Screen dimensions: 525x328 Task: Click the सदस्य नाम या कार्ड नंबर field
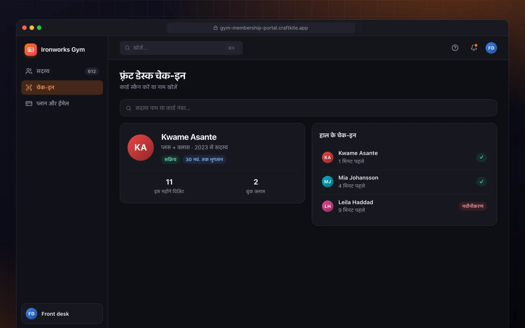click(x=308, y=108)
